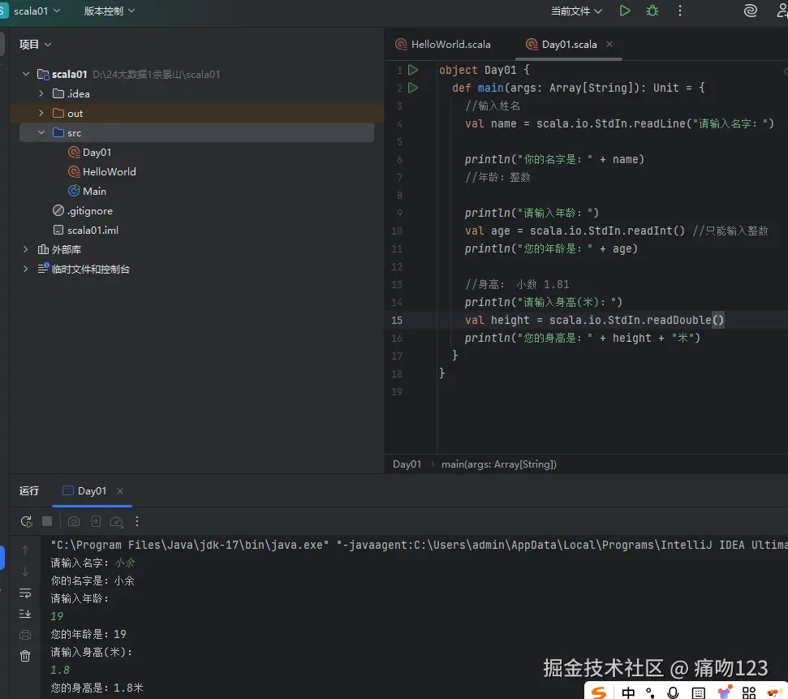Collapse the src folder

point(41,132)
